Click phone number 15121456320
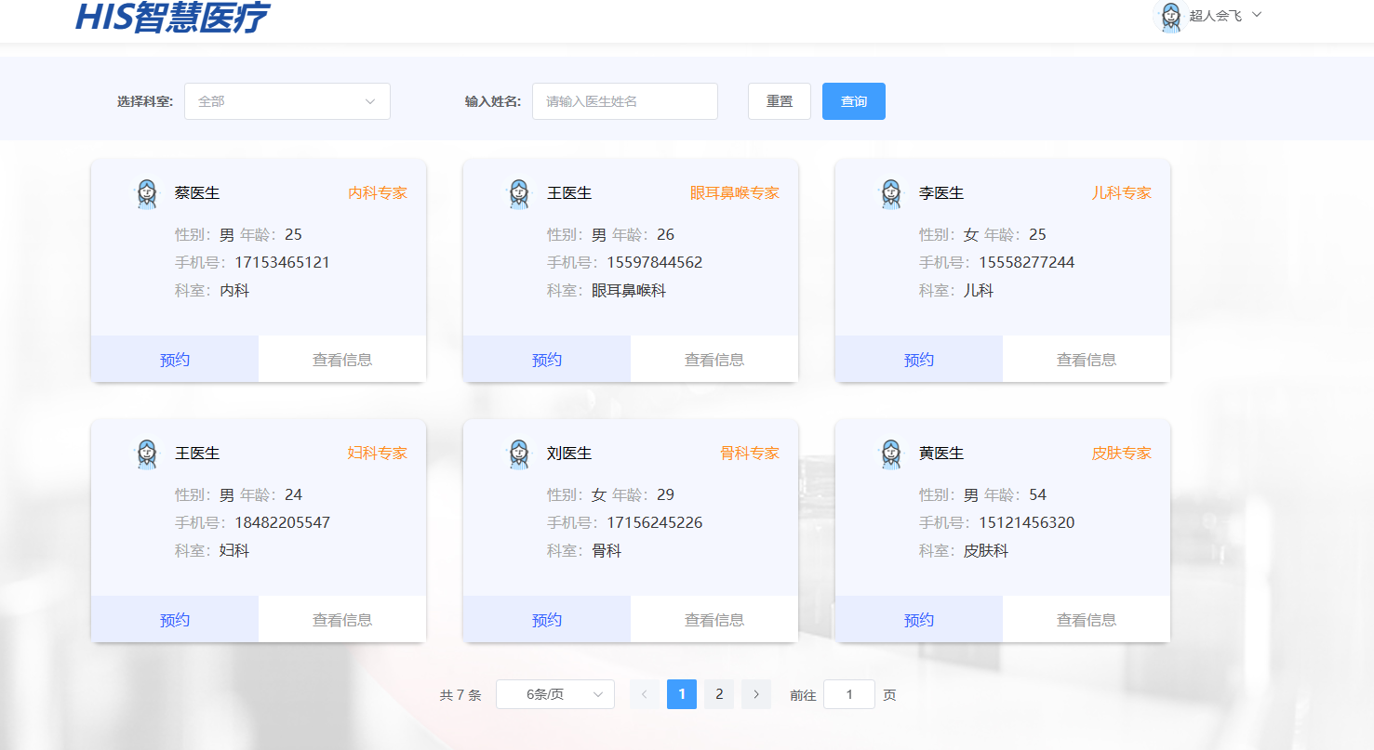This screenshot has height=750, width=1374. [x=1027, y=522]
